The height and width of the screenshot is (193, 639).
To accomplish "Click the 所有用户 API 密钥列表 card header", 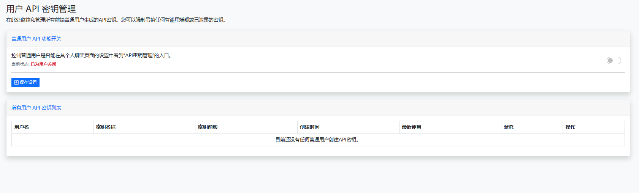I will (318, 108).
